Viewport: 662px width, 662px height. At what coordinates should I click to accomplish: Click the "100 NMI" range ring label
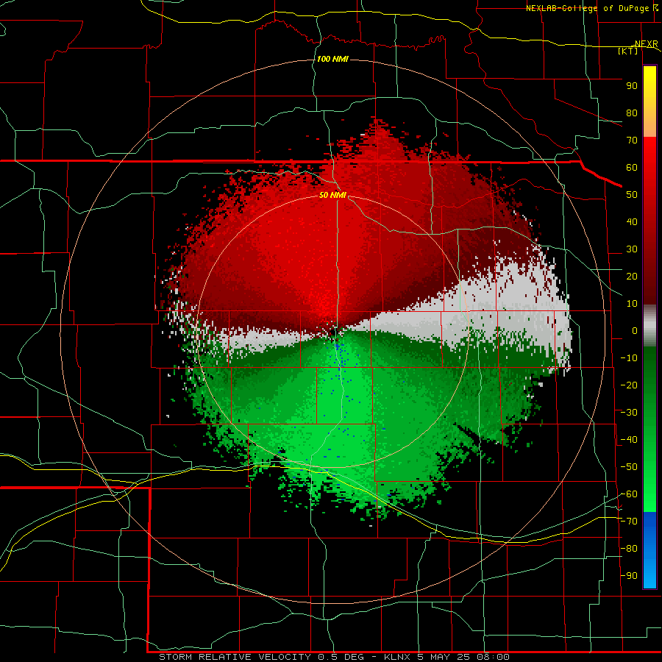[x=332, y=59]
